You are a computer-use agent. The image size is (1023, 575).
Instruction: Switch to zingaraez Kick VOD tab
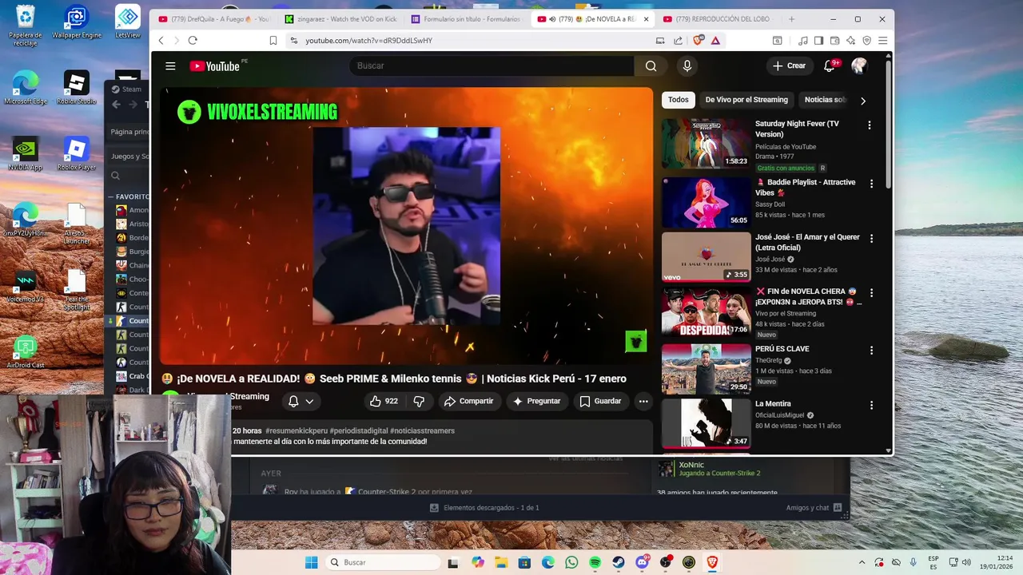[341, 19]
